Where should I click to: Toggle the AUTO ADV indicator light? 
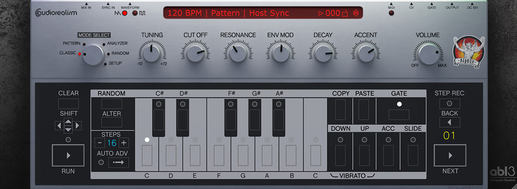click(101, 162)
